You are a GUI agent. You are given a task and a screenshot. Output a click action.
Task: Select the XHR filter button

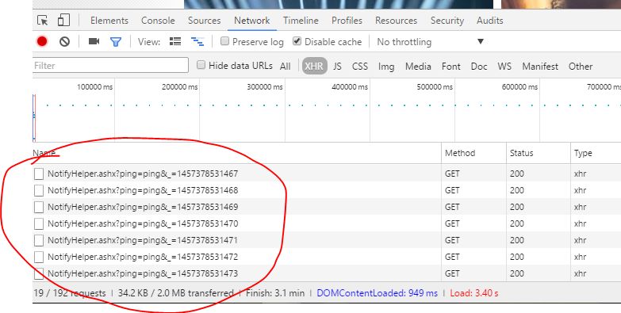(314, 66)
